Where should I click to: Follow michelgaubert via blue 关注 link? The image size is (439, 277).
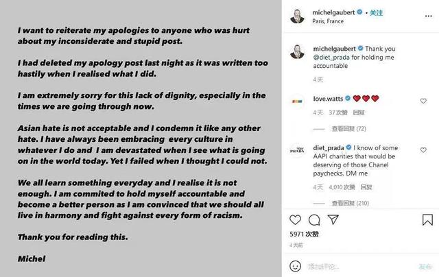376,12
